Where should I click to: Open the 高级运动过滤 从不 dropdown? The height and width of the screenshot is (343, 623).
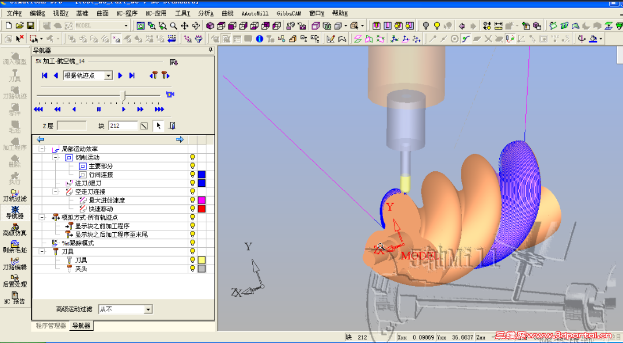coord(148,309)
